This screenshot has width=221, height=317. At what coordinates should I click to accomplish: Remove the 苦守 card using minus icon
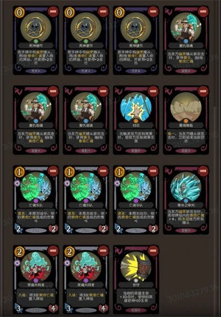click(153, 251)
